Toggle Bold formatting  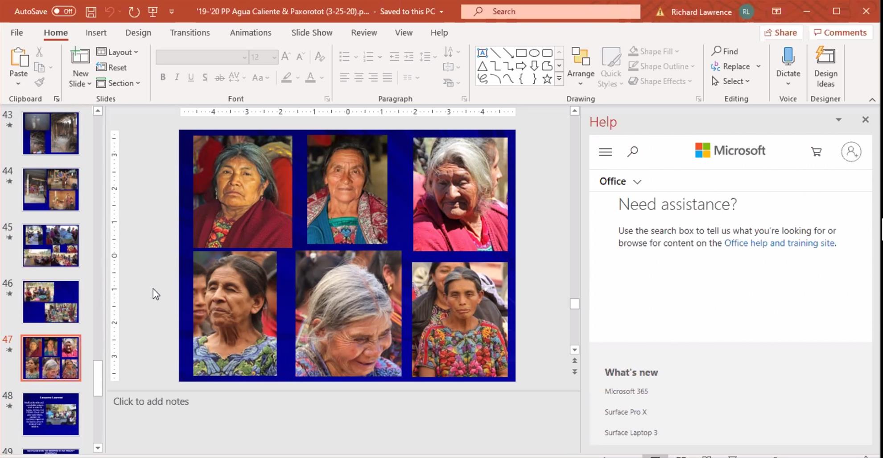pos(163,78)
